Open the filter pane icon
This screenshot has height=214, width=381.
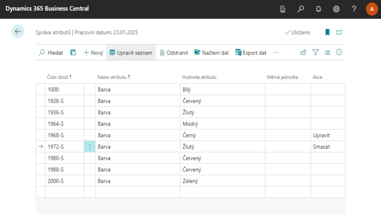click(315, 52)
